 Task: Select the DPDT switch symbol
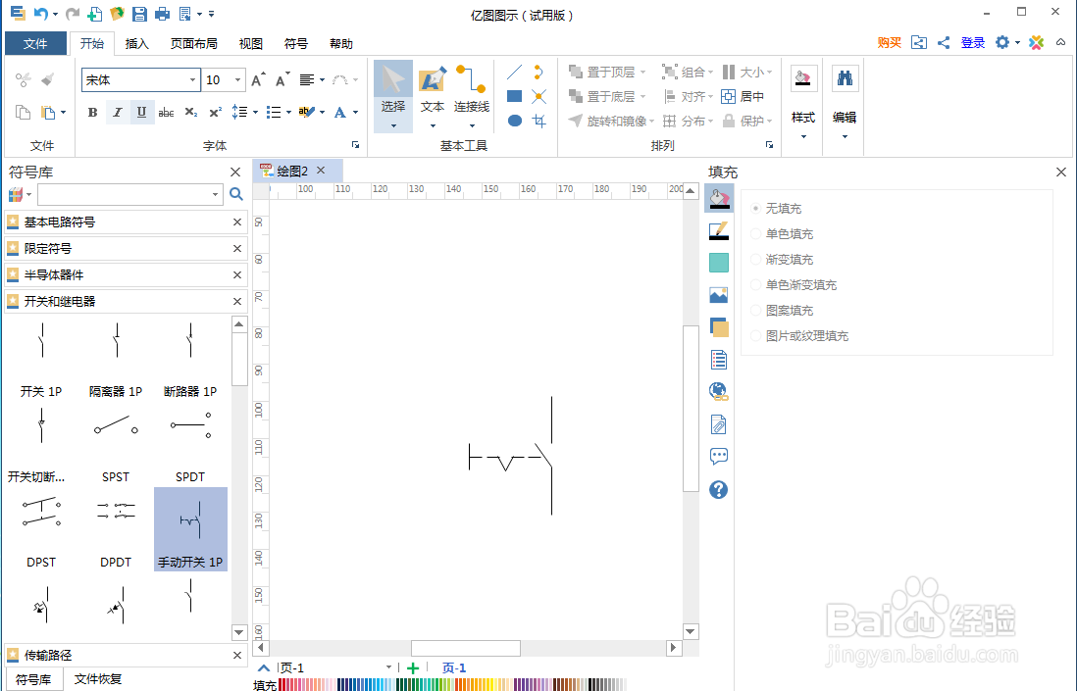coord(116,529)
